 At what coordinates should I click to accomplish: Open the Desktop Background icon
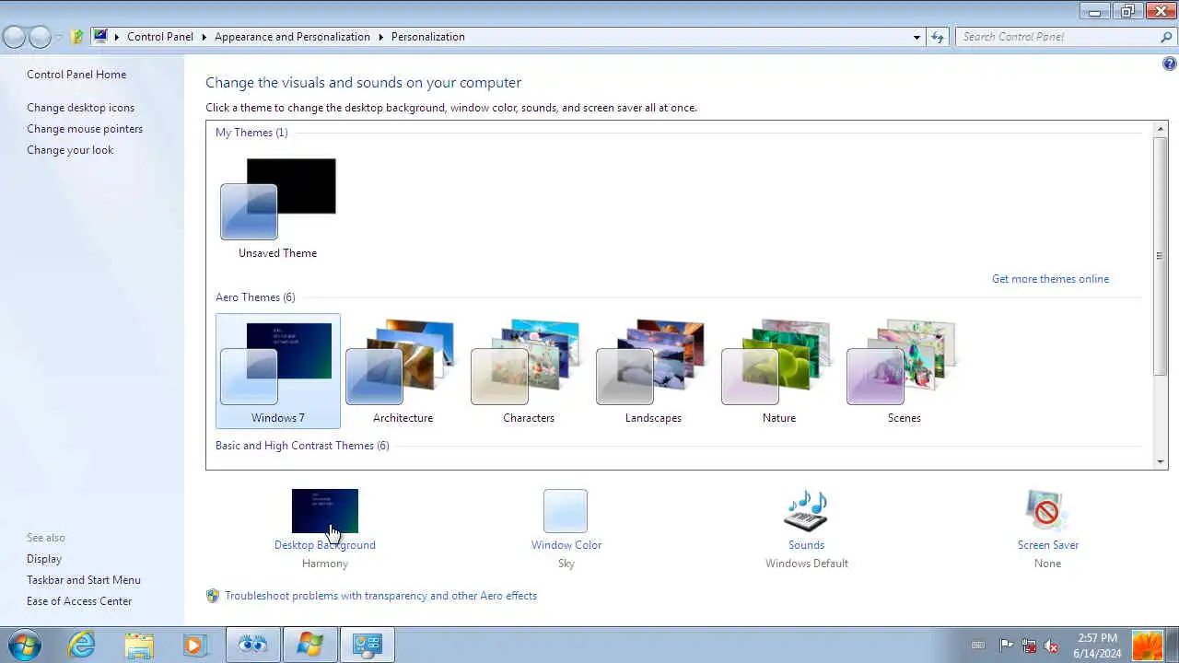click(325, 511)
